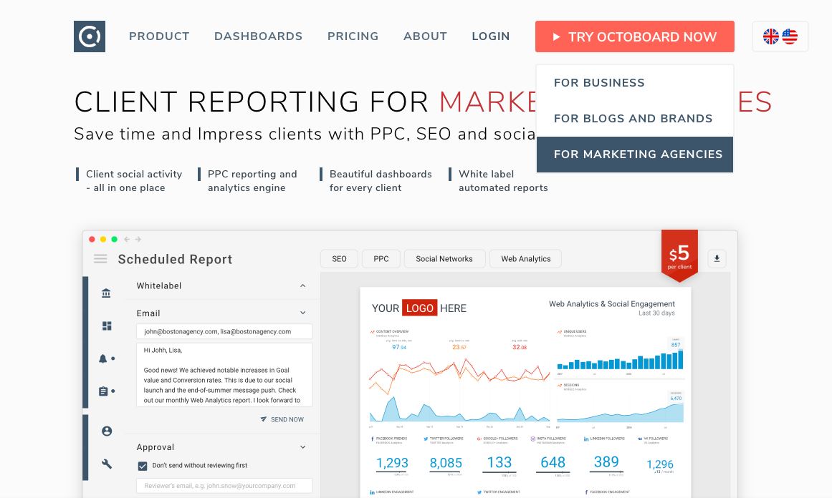
Task: Select the bank building sidebar icon
Action: (x=106, y=293)
